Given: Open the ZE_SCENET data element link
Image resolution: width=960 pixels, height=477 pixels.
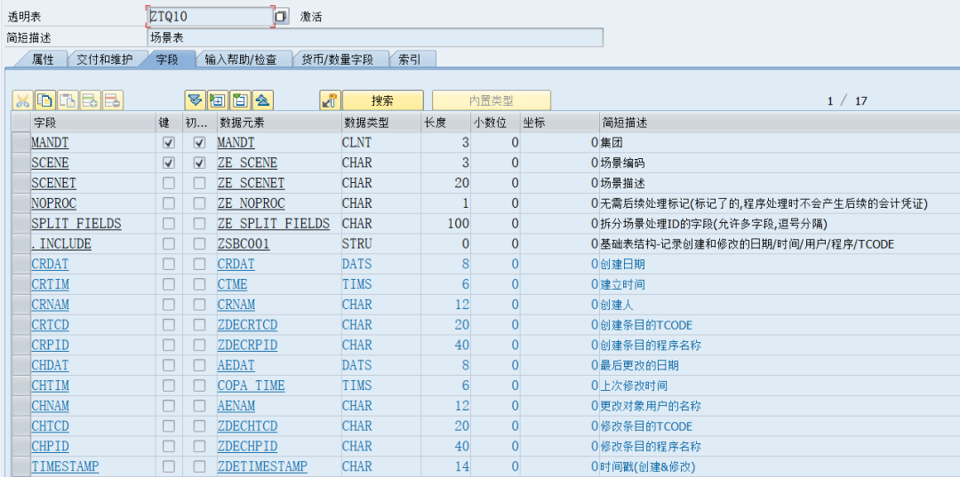Looking at the screenshot, I should point(251,184).
